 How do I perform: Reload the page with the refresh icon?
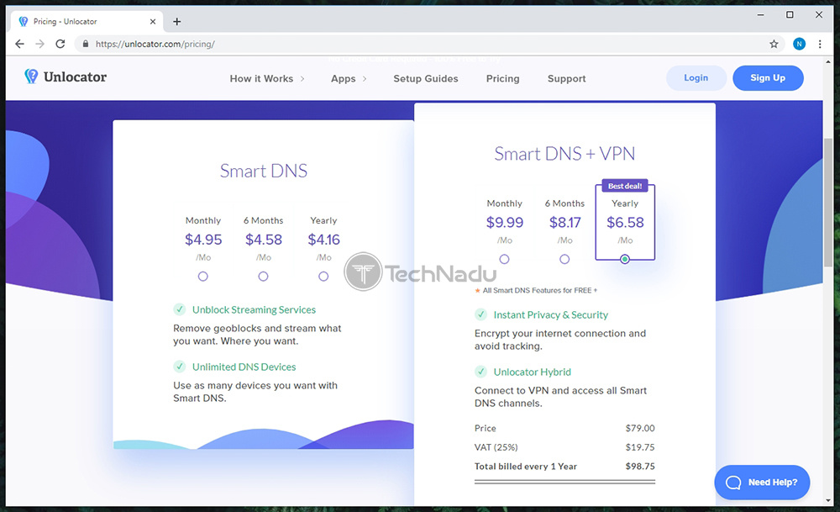click(60, 44)
